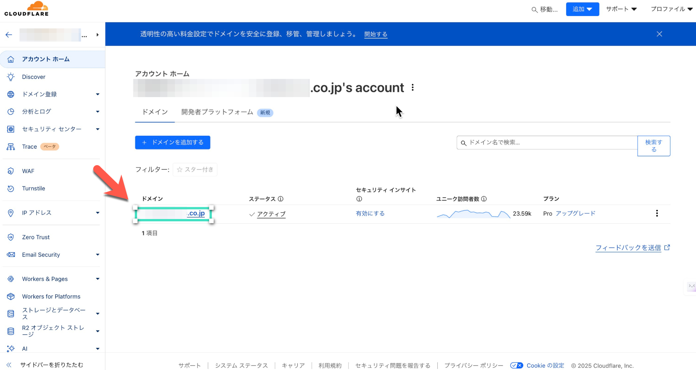Click the AI sparkle icon
696x370 pixels.
pos(11,349)
